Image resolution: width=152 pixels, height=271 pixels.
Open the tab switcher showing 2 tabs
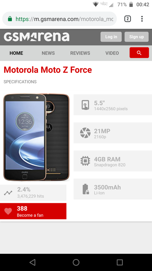click(x=127, y=19)
